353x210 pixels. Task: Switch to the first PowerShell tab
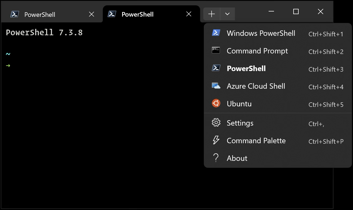tap(40, 14)
